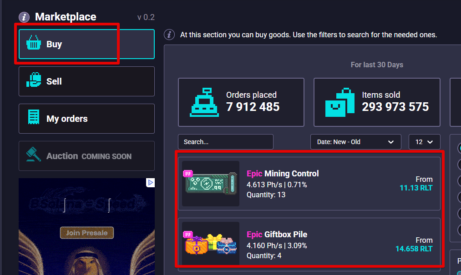The width and height of the screenshot is (461, 275).
Task: Click the info icon beside Marketplace title
Action: tap(24, 17)
